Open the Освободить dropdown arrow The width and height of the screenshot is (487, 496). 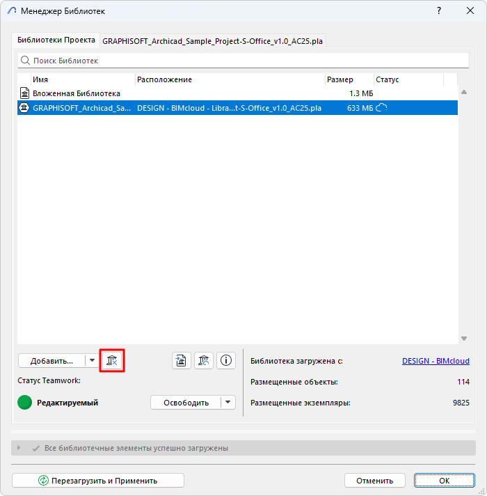point(227,403)
